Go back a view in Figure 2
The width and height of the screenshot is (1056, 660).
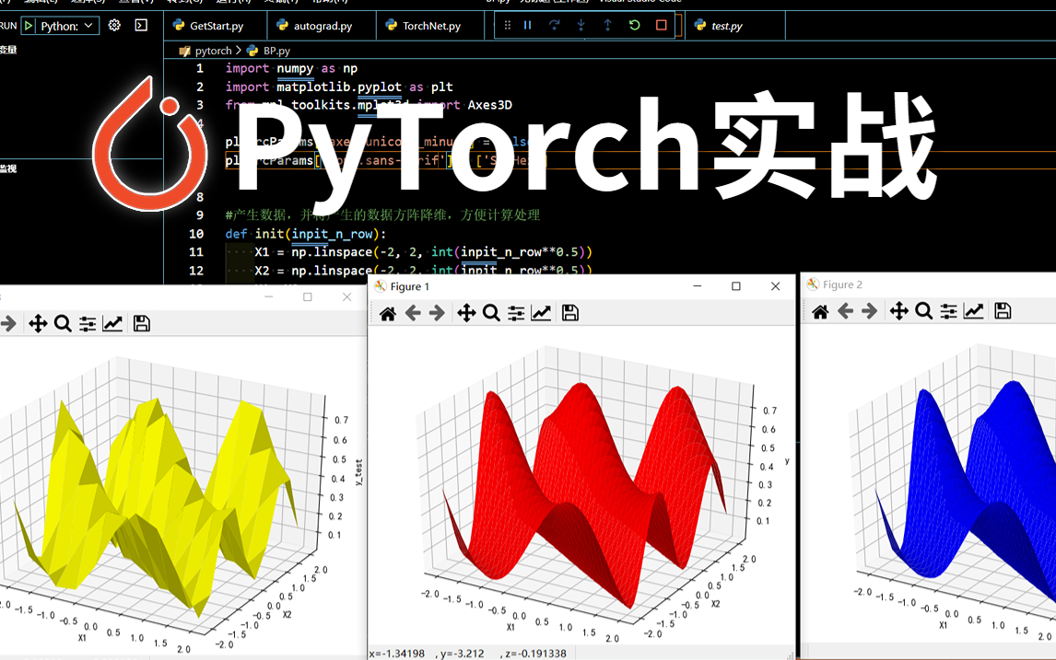pos(845,311)
